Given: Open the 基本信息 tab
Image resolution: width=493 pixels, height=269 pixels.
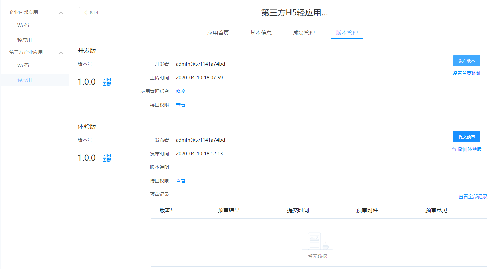Looking at the screenshot, I should coord(261,33).
